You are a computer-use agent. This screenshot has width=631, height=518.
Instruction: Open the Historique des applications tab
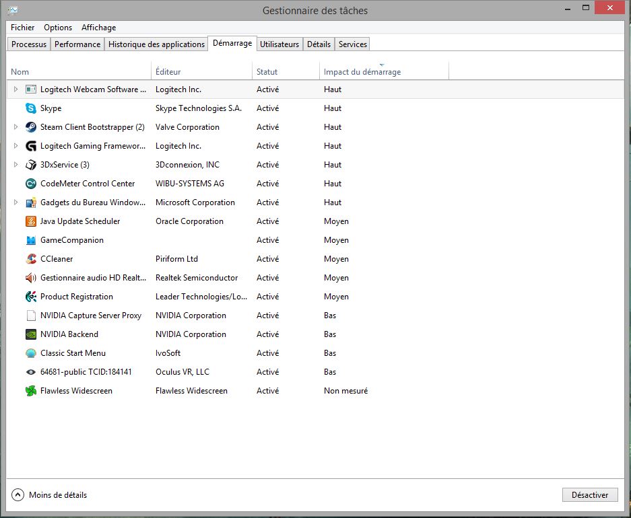point(156,44)
